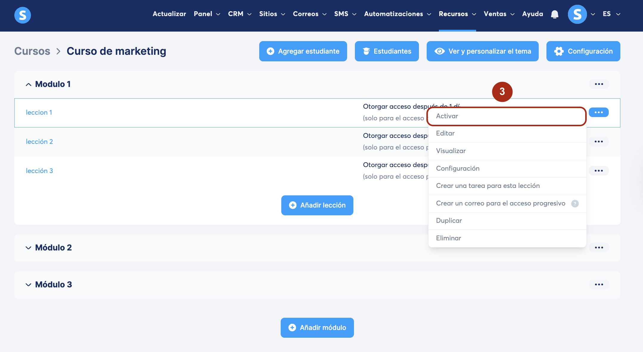643x352 pixels.
Task: Collapse the Modulo 1 section
Action: (28, 85)
